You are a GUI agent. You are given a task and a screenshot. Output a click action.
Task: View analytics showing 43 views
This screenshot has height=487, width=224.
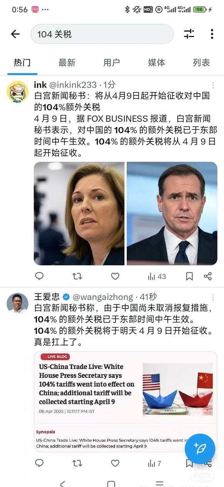click(x=157, y=276)
